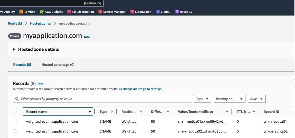This screenshot has height=138, width=295.
Task: Click CNAME type in crrr-xrreplica02 row
Action: coord(105,131)
